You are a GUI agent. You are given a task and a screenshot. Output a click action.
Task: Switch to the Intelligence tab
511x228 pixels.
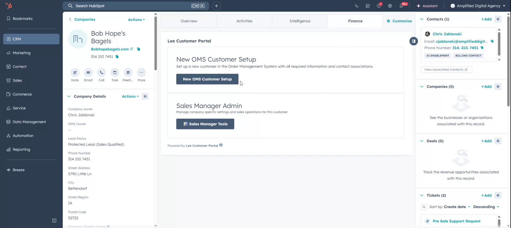[300, 21]
